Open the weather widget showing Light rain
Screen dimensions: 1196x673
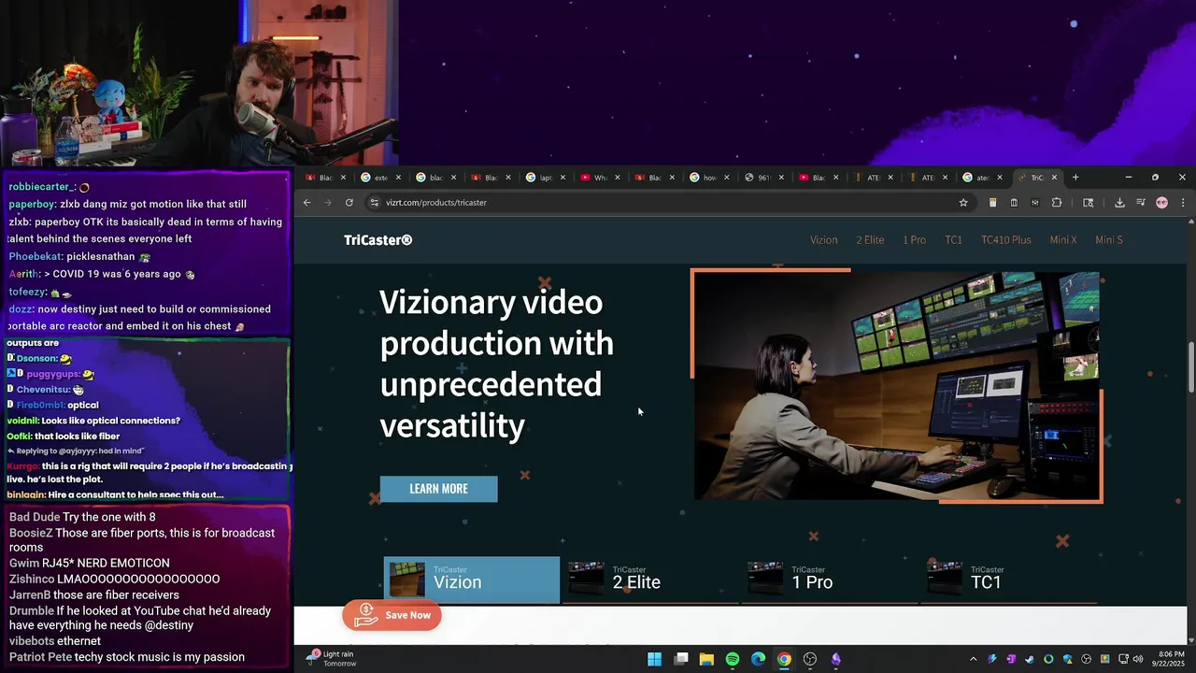pyautogui.click(x=335, y=659)
